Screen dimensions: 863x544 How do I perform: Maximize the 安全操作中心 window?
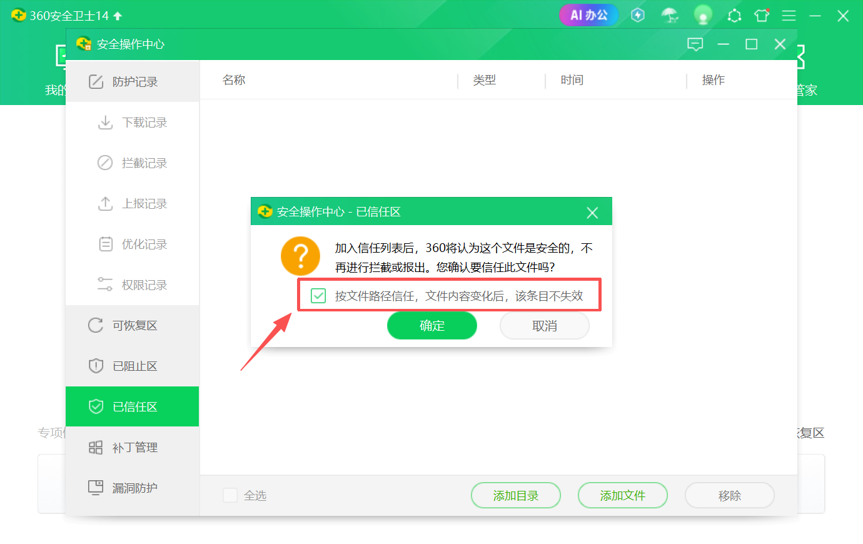pyautogui.click(x=752, y=44)
